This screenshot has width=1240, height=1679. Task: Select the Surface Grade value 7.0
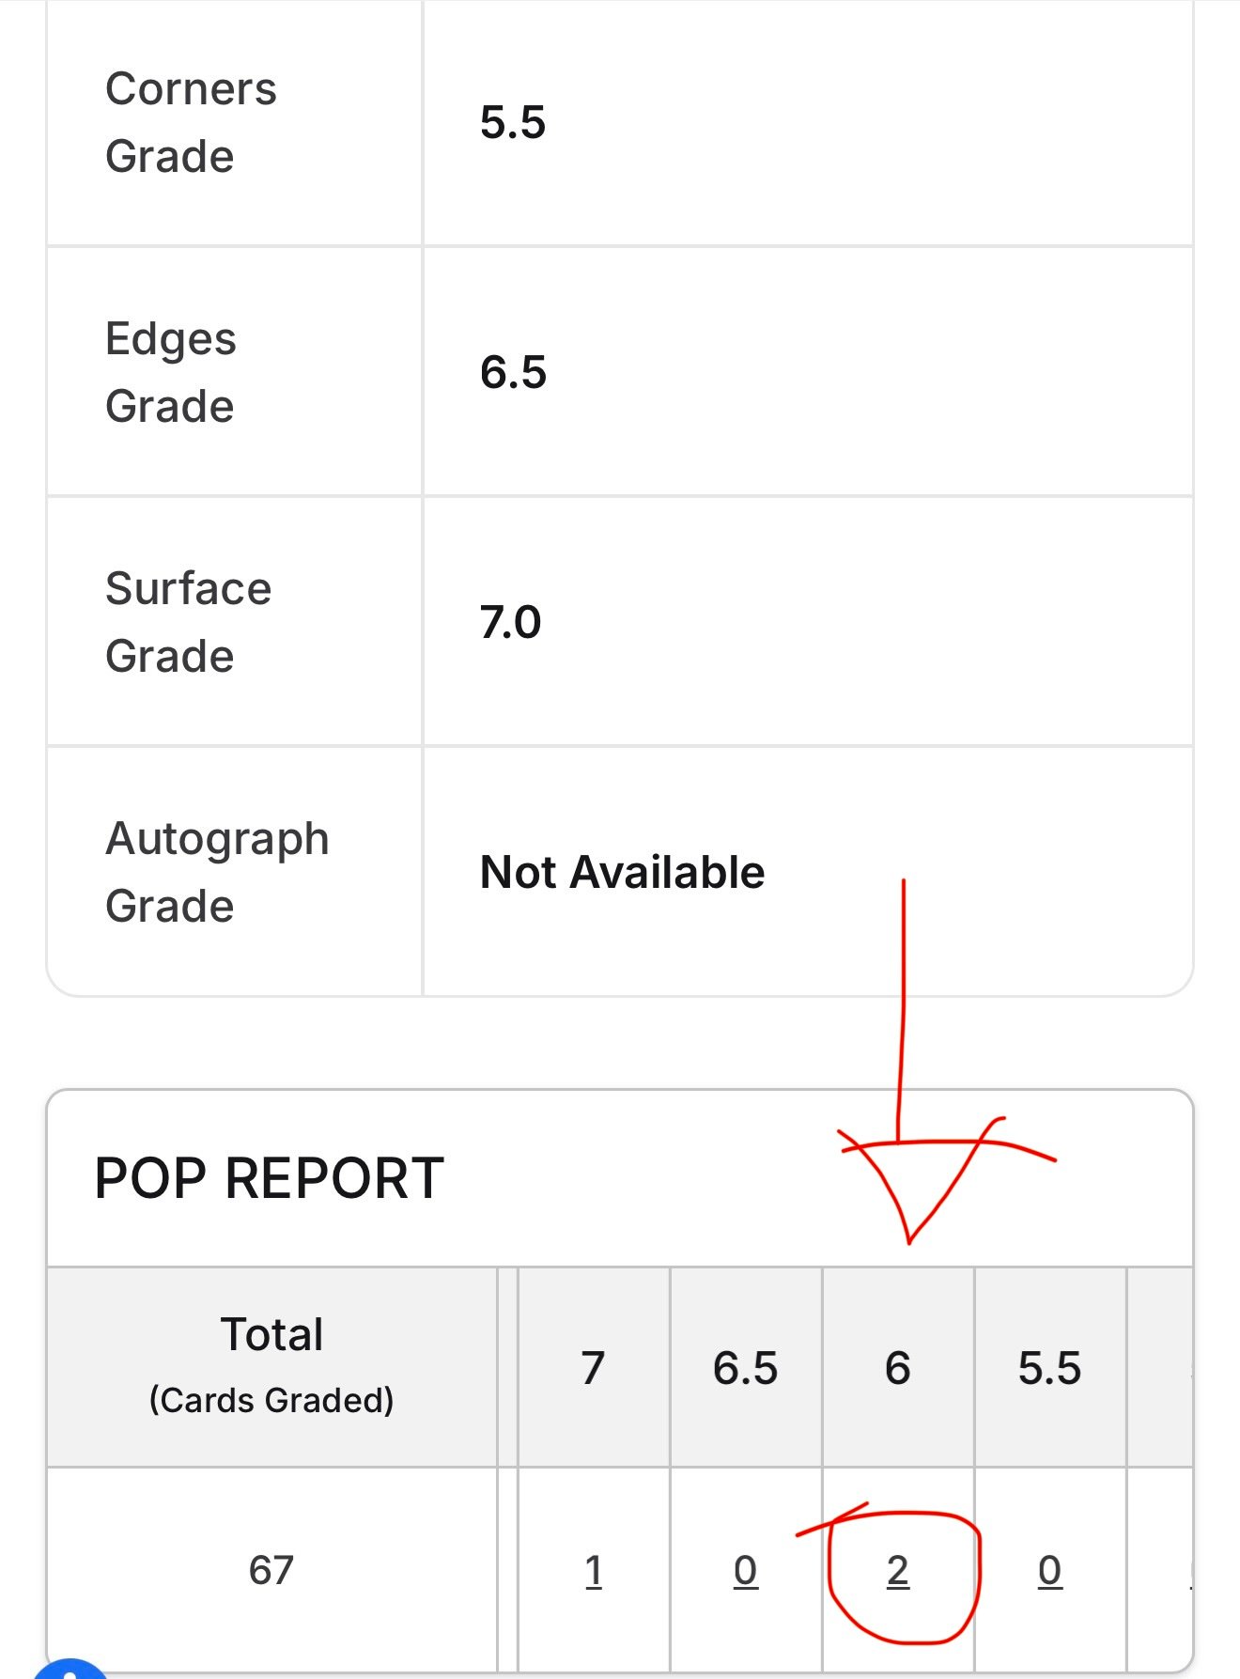point(511,622)
